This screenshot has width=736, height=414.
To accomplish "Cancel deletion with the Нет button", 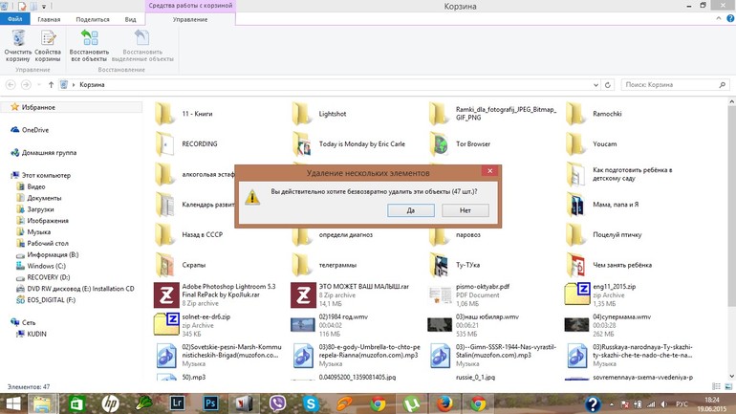I will (x=465, y=210).
